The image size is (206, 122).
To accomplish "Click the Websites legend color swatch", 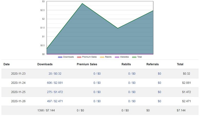I will [117, 57].
